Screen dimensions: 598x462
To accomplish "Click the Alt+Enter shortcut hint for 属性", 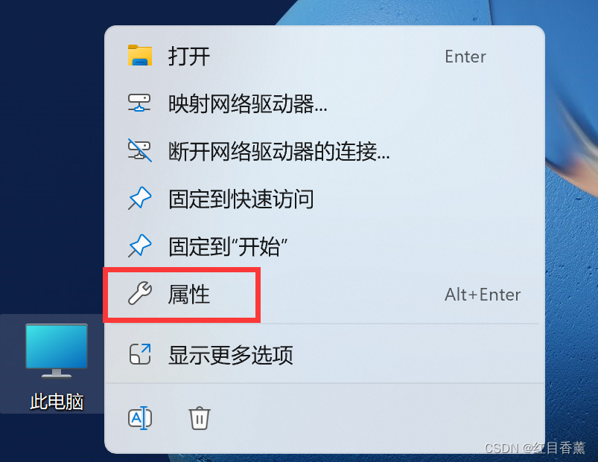I will point(483,295).
